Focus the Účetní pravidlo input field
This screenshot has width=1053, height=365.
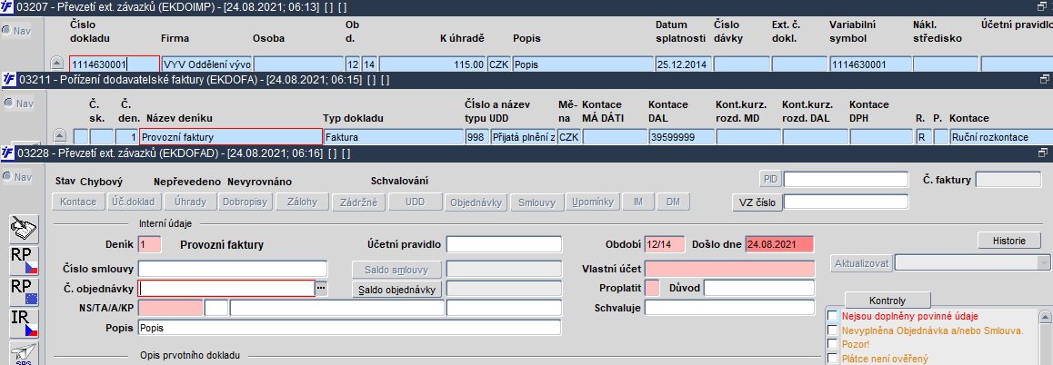click(x=504, y=244)
